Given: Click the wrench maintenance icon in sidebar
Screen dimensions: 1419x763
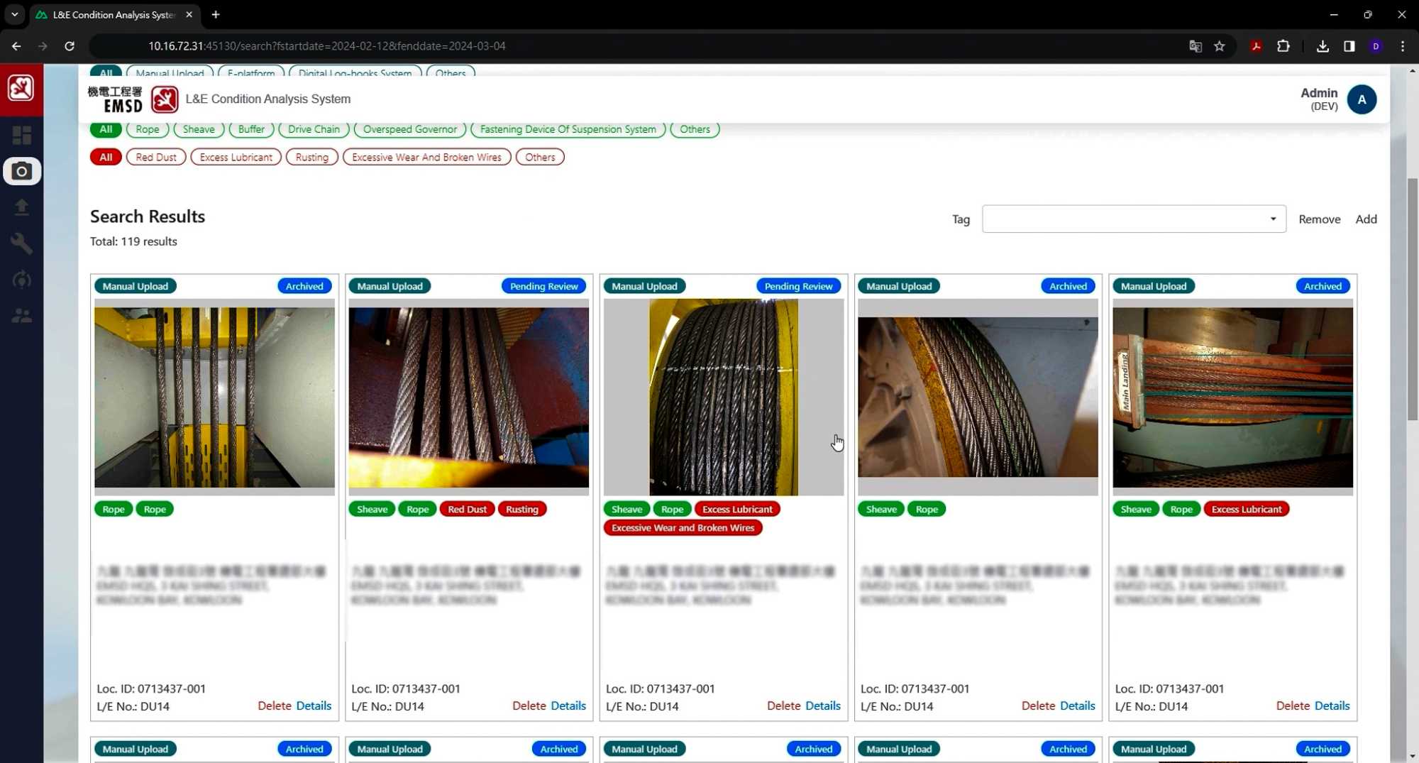Looking at the screenshot, I should click(x=21, y=243).
